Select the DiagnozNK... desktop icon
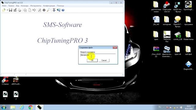 tap(188, 65)
